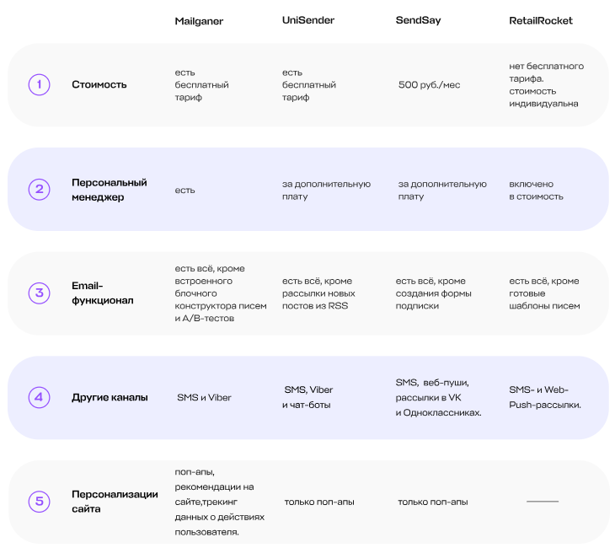
Task: Click the RetailRocket dash in personalization row
Action: [x=543, y=502]
